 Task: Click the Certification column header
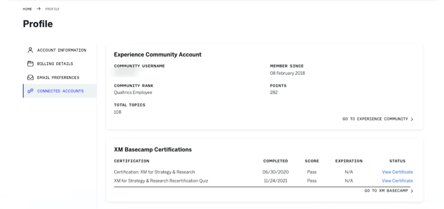(x=132, y=161)
